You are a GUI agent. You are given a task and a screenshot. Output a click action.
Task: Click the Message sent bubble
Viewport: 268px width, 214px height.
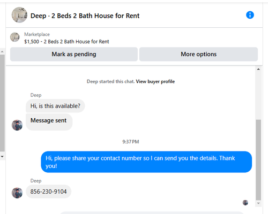click(49, 122)
